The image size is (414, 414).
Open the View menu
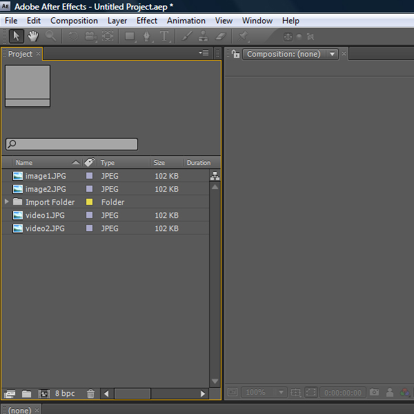coord(224,21)
